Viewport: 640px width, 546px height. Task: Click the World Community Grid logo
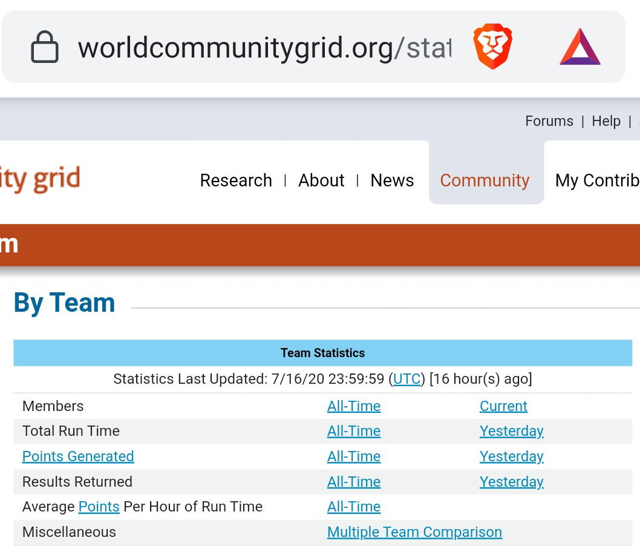40,179
